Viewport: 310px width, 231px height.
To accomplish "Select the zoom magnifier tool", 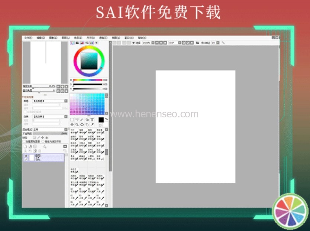I will tap(77, 125).
